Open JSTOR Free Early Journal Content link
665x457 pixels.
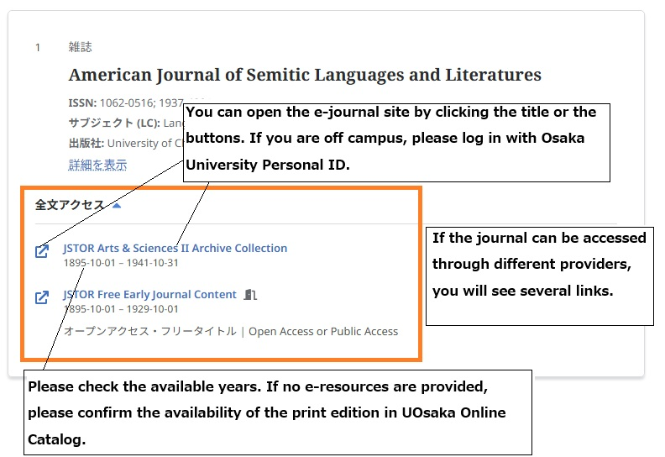(149, 294)
